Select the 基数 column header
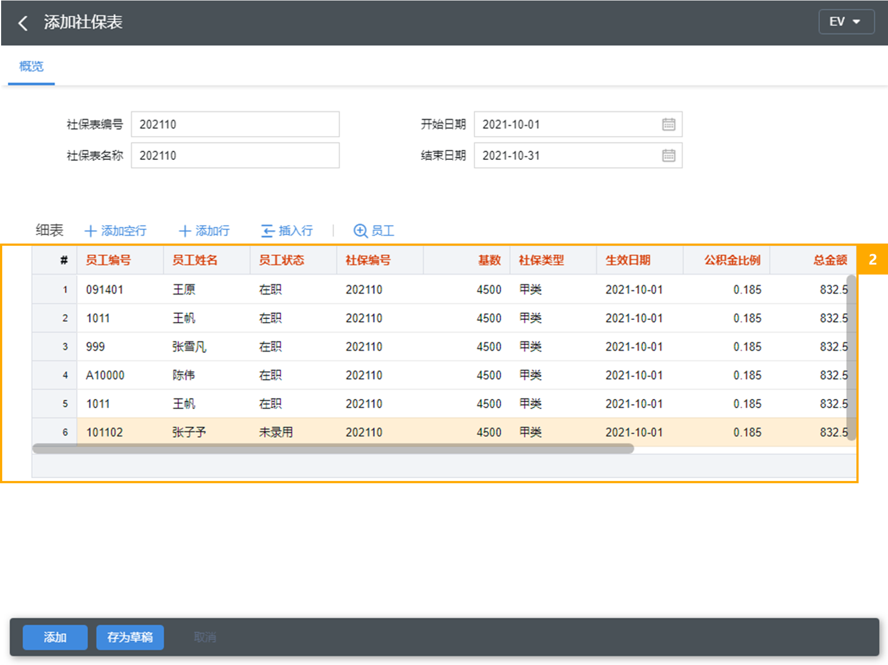The height and width of the screenshot is (665, 888). 466,260
